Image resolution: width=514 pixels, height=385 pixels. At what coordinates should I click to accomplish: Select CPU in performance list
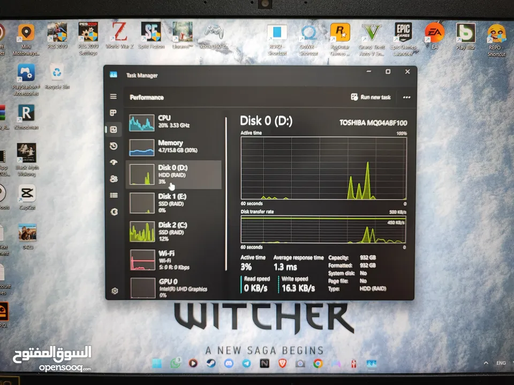click(173, 122)
